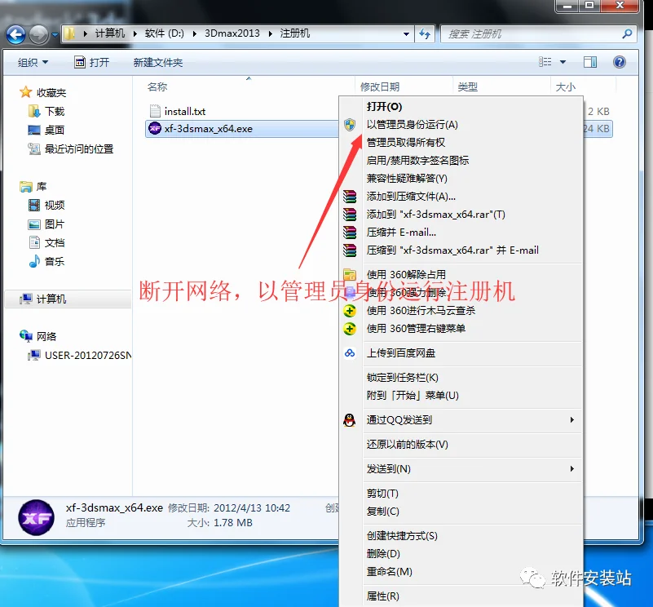653x607 pixels.
Task: Go back with the Explorer back arrow
Action: (x=15, y=34)
